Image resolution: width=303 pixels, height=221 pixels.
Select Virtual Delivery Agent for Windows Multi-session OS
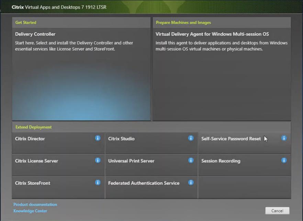pos(222,74)
